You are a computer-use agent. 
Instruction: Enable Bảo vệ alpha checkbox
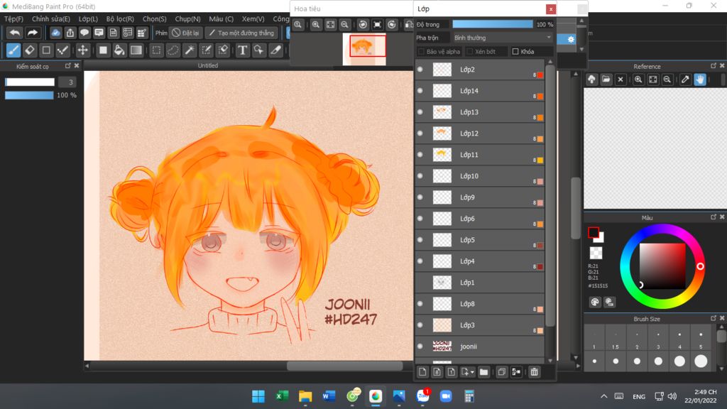[421, 51]
